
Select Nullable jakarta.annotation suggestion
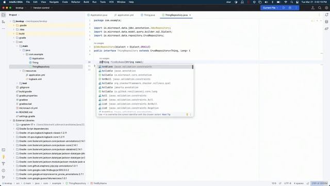click(145, 87)
